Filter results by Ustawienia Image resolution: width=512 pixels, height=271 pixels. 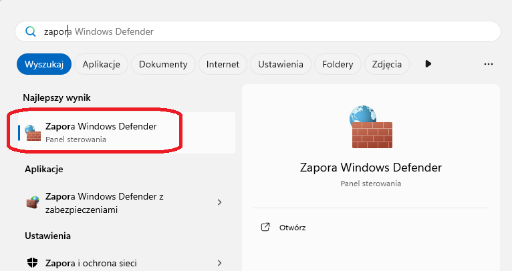click(x=281, y=64)
